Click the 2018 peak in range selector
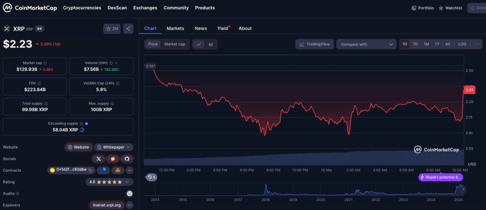486x210 pixels. [x=266, y=189]
